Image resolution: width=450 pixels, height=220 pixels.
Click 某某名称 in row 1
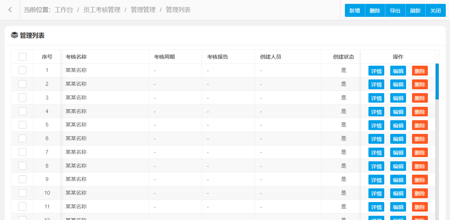pyautogui.click(x=76, y=70)
